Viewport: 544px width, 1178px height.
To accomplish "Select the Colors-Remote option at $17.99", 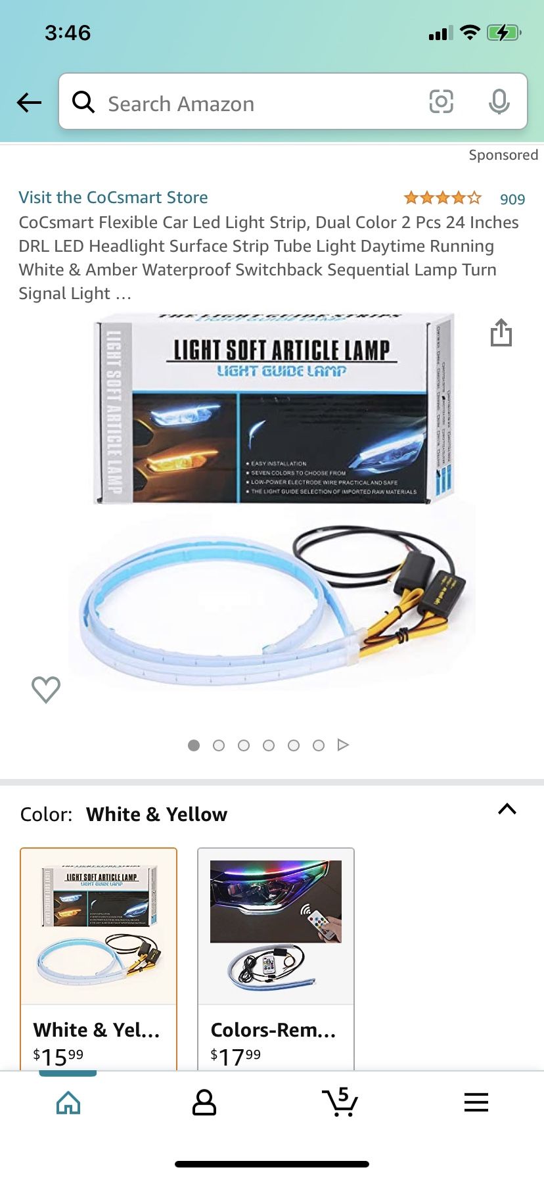I will [276, 959].
